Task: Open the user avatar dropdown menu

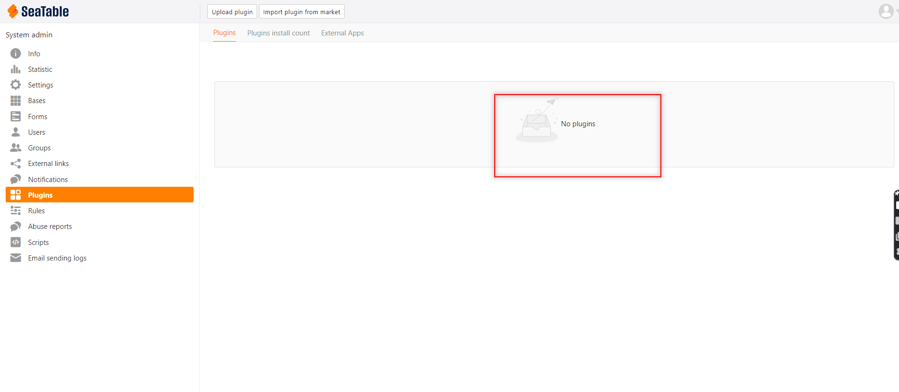Action: coord(887,11)
